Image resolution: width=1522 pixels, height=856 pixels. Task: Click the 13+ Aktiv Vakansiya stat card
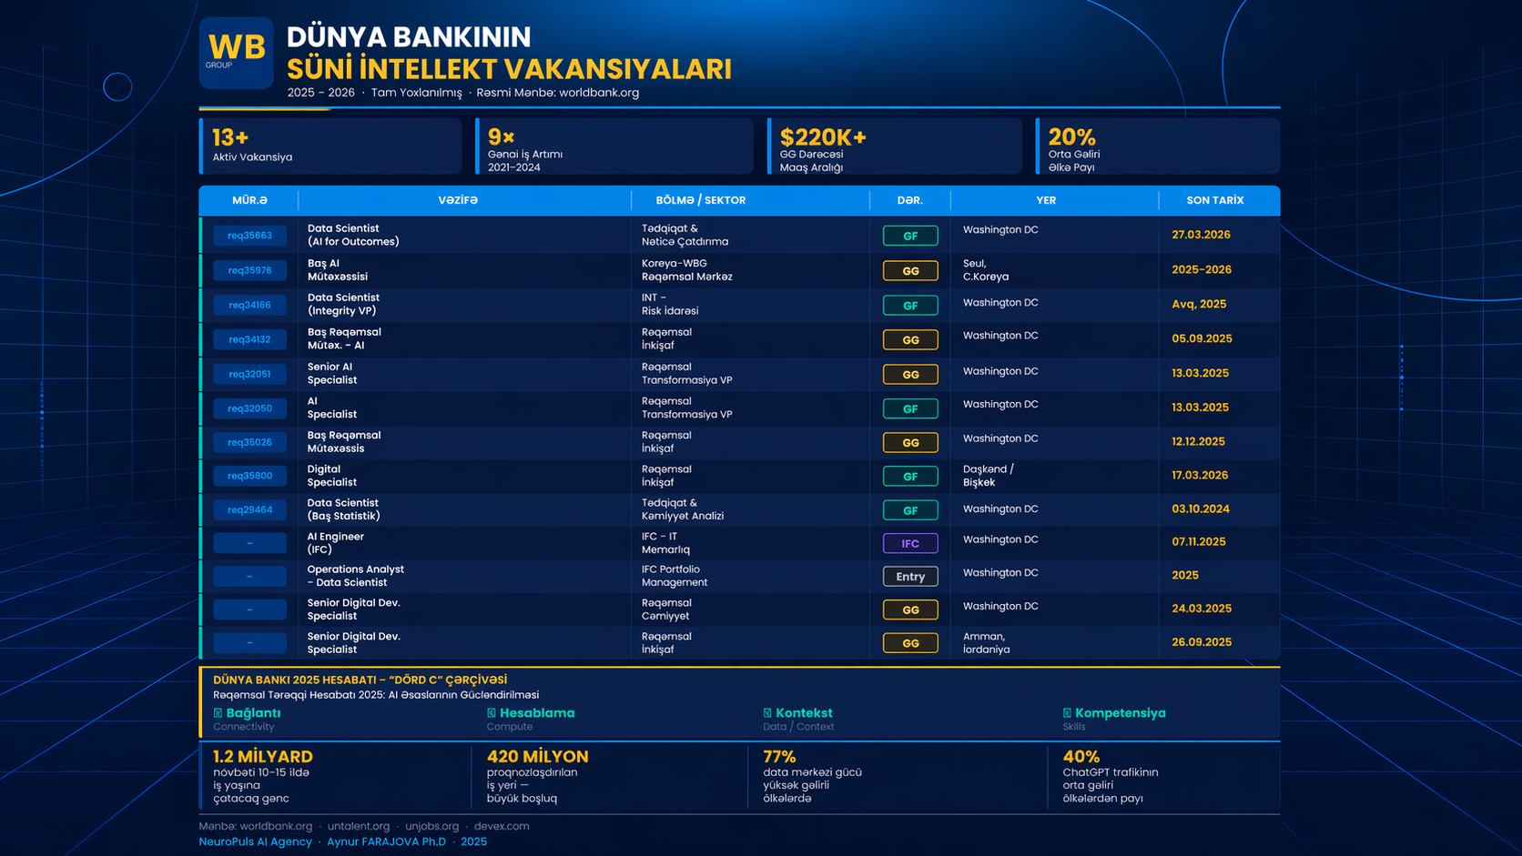(330, 146)
